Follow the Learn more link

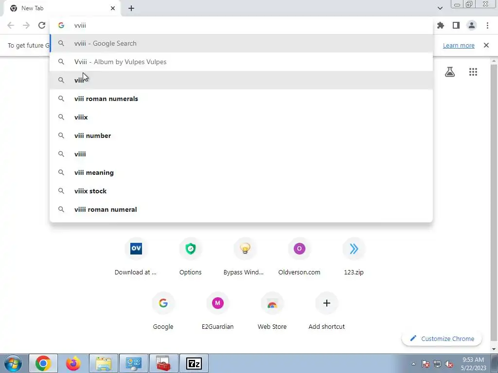[459, 45]
